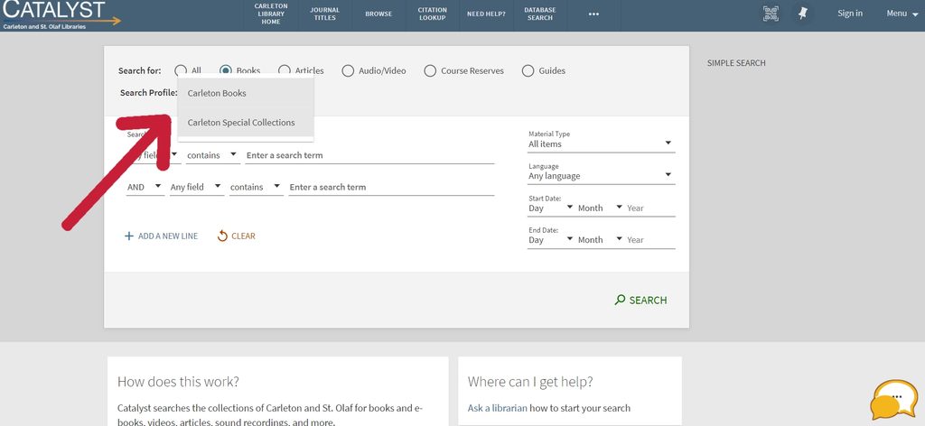This screenshot has width=925, height=426.
Task: Select the Course Reserves radio button
Action: coord(430,71)
